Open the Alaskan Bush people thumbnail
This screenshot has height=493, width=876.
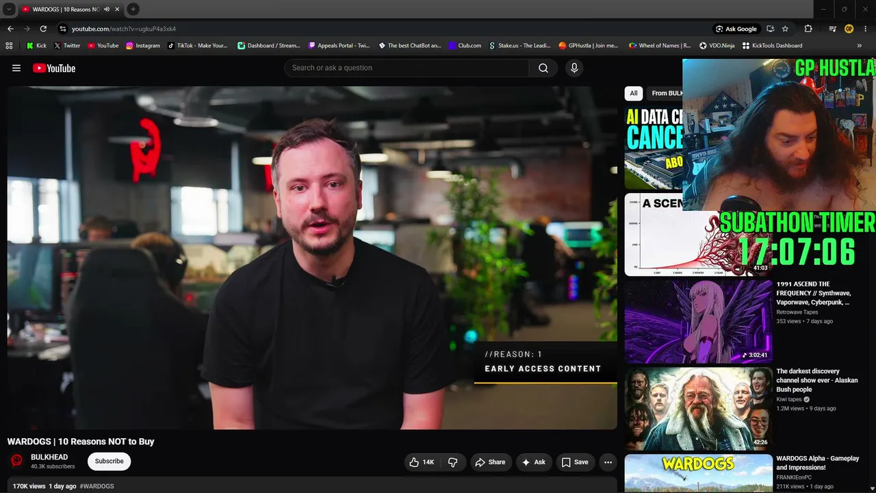tap(698, 409)
